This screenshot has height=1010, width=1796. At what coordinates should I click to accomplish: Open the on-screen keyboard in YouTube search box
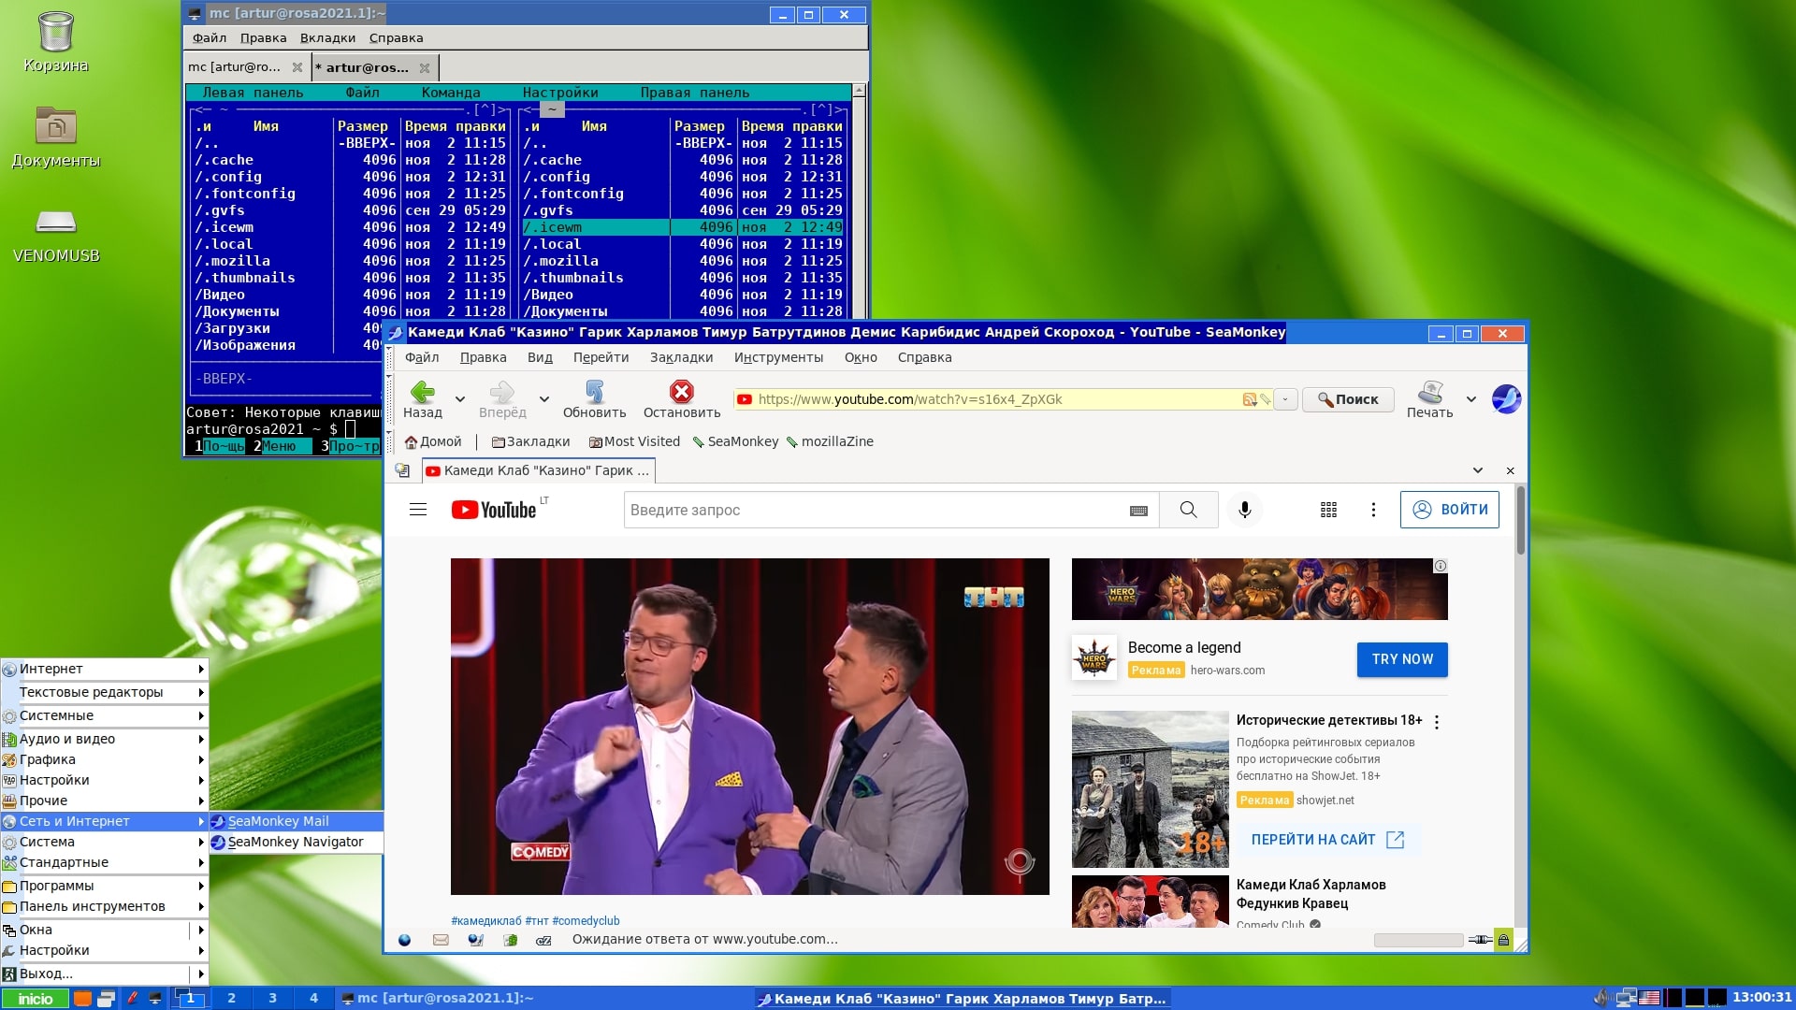point(1138,511)
